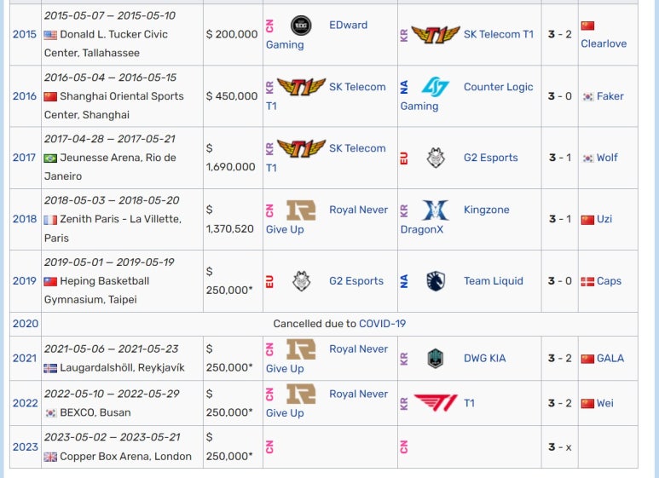Open the Uzi player link
This screenshot has height=478, width=659.
(x=604, y=219)
